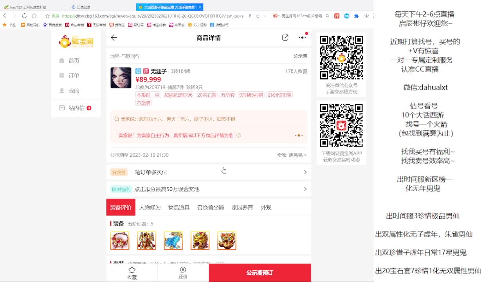Open the 苏宁易购 bookmark
501x282 pixels.
[x=197, y=25]
